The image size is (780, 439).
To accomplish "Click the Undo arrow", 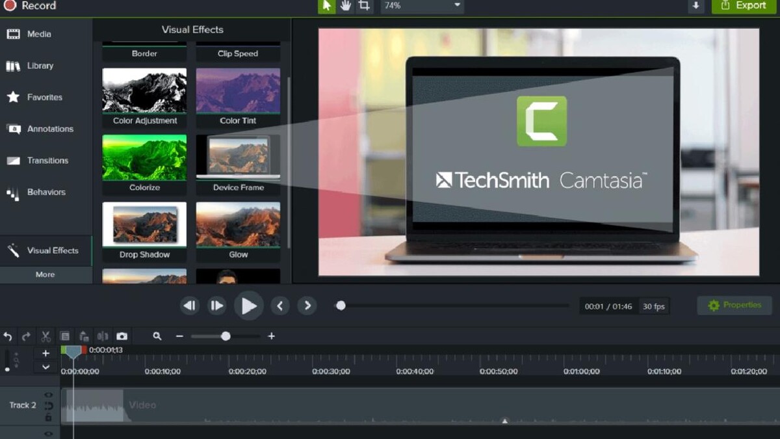I will 8,336.
